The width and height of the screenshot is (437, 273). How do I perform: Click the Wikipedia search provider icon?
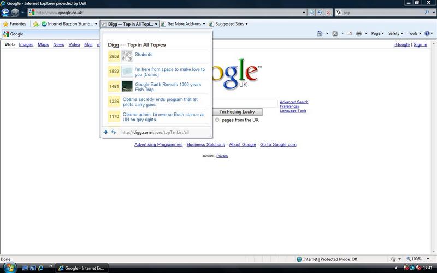click(x=339, y=13)
